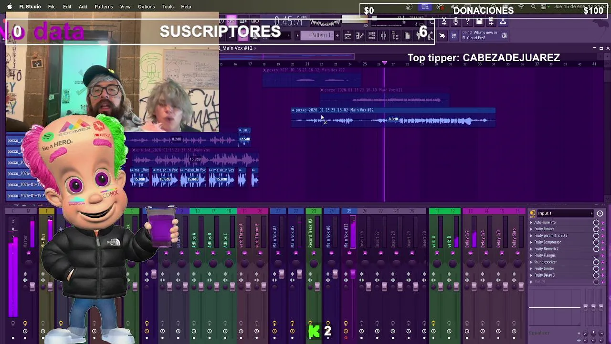611x344 pixels.
Task: Click the playlist playhead marker on timeline
Action: tap(384, 63)
